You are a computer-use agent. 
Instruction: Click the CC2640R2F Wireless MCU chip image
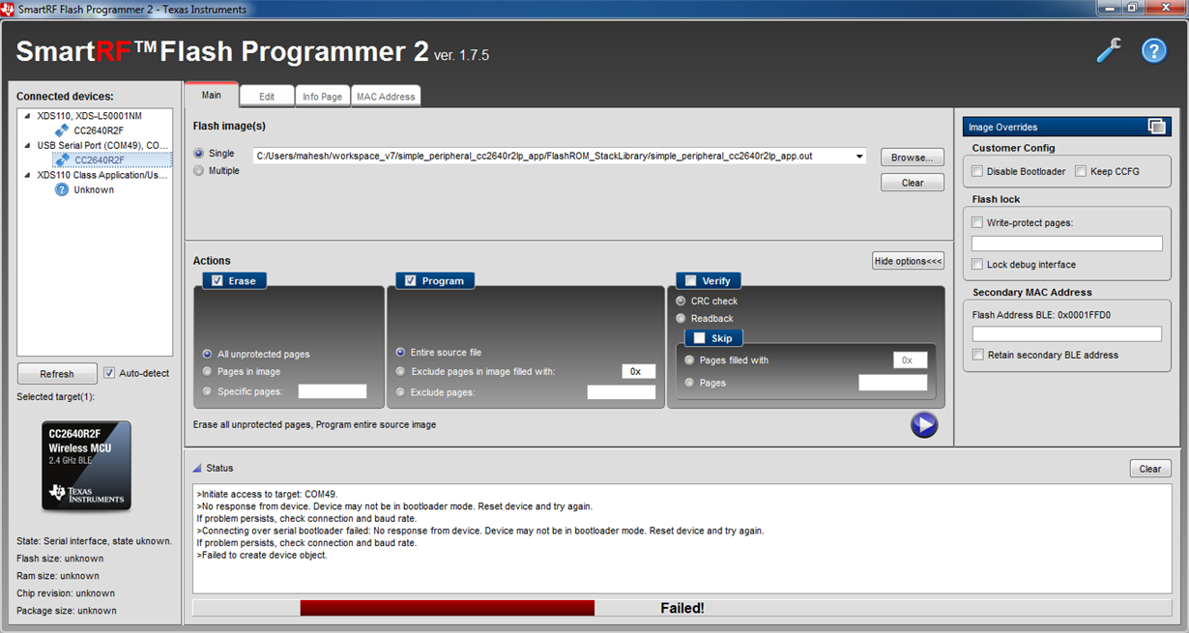tap(86, 466)
